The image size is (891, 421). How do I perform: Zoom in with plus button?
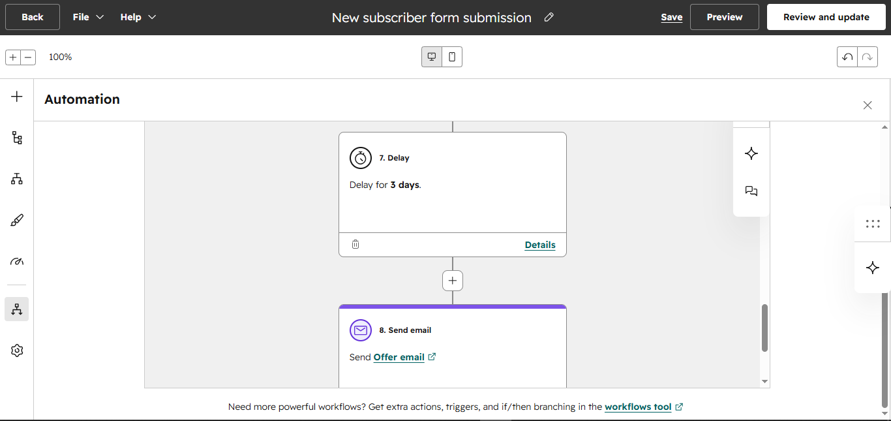[13, 57]
